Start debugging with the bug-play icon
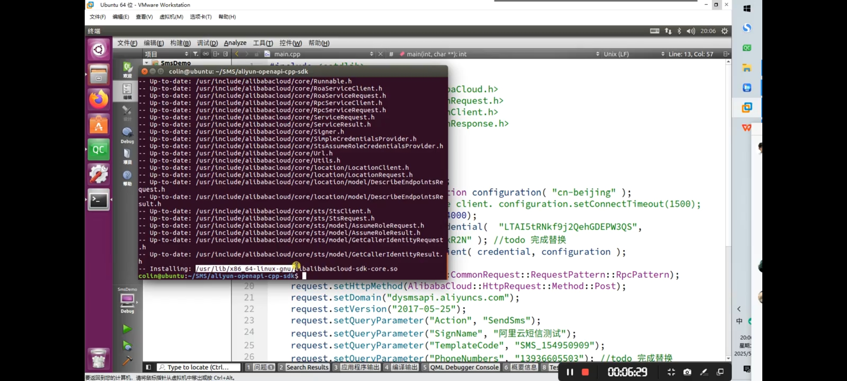Screen dimensions: 847x381 click(127, 346)
